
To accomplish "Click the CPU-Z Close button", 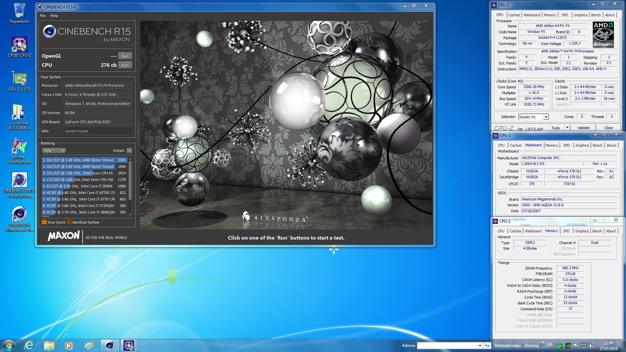I will 608,128.
